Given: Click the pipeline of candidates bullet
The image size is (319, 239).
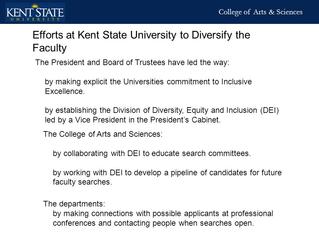Looking at the screenshot, I should click(167, 177).
